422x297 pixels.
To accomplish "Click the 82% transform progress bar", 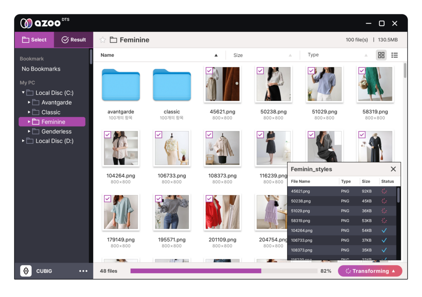I will click(224, 271).
